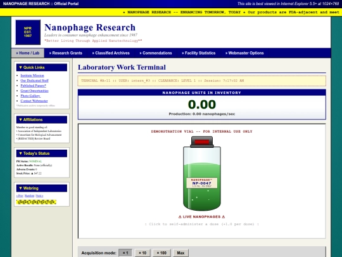Click the 'Click to self-administer a dose' hint
The height and width of the screenshot is (257, 342).
click(x=202, y=224)
